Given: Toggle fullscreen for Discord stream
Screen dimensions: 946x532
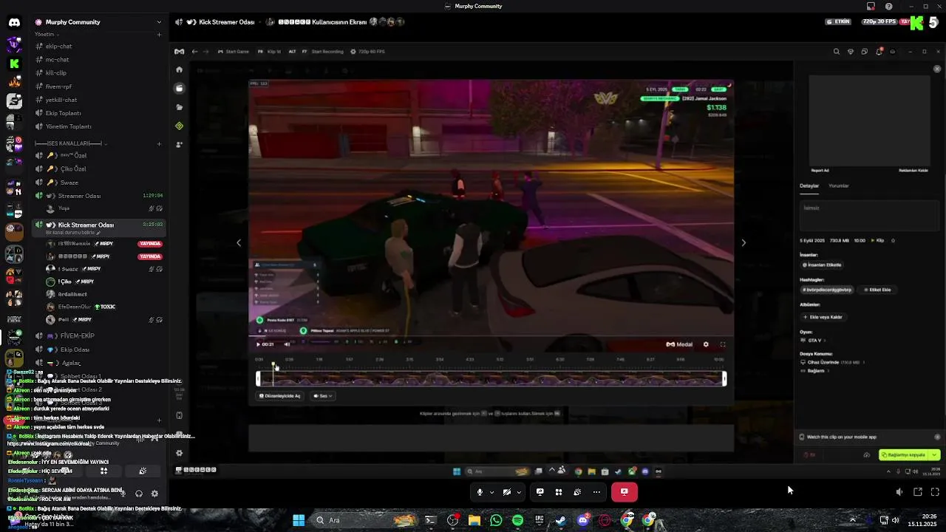Looking at the screenshot, I should pyautogui.click(x=935, y=492).
